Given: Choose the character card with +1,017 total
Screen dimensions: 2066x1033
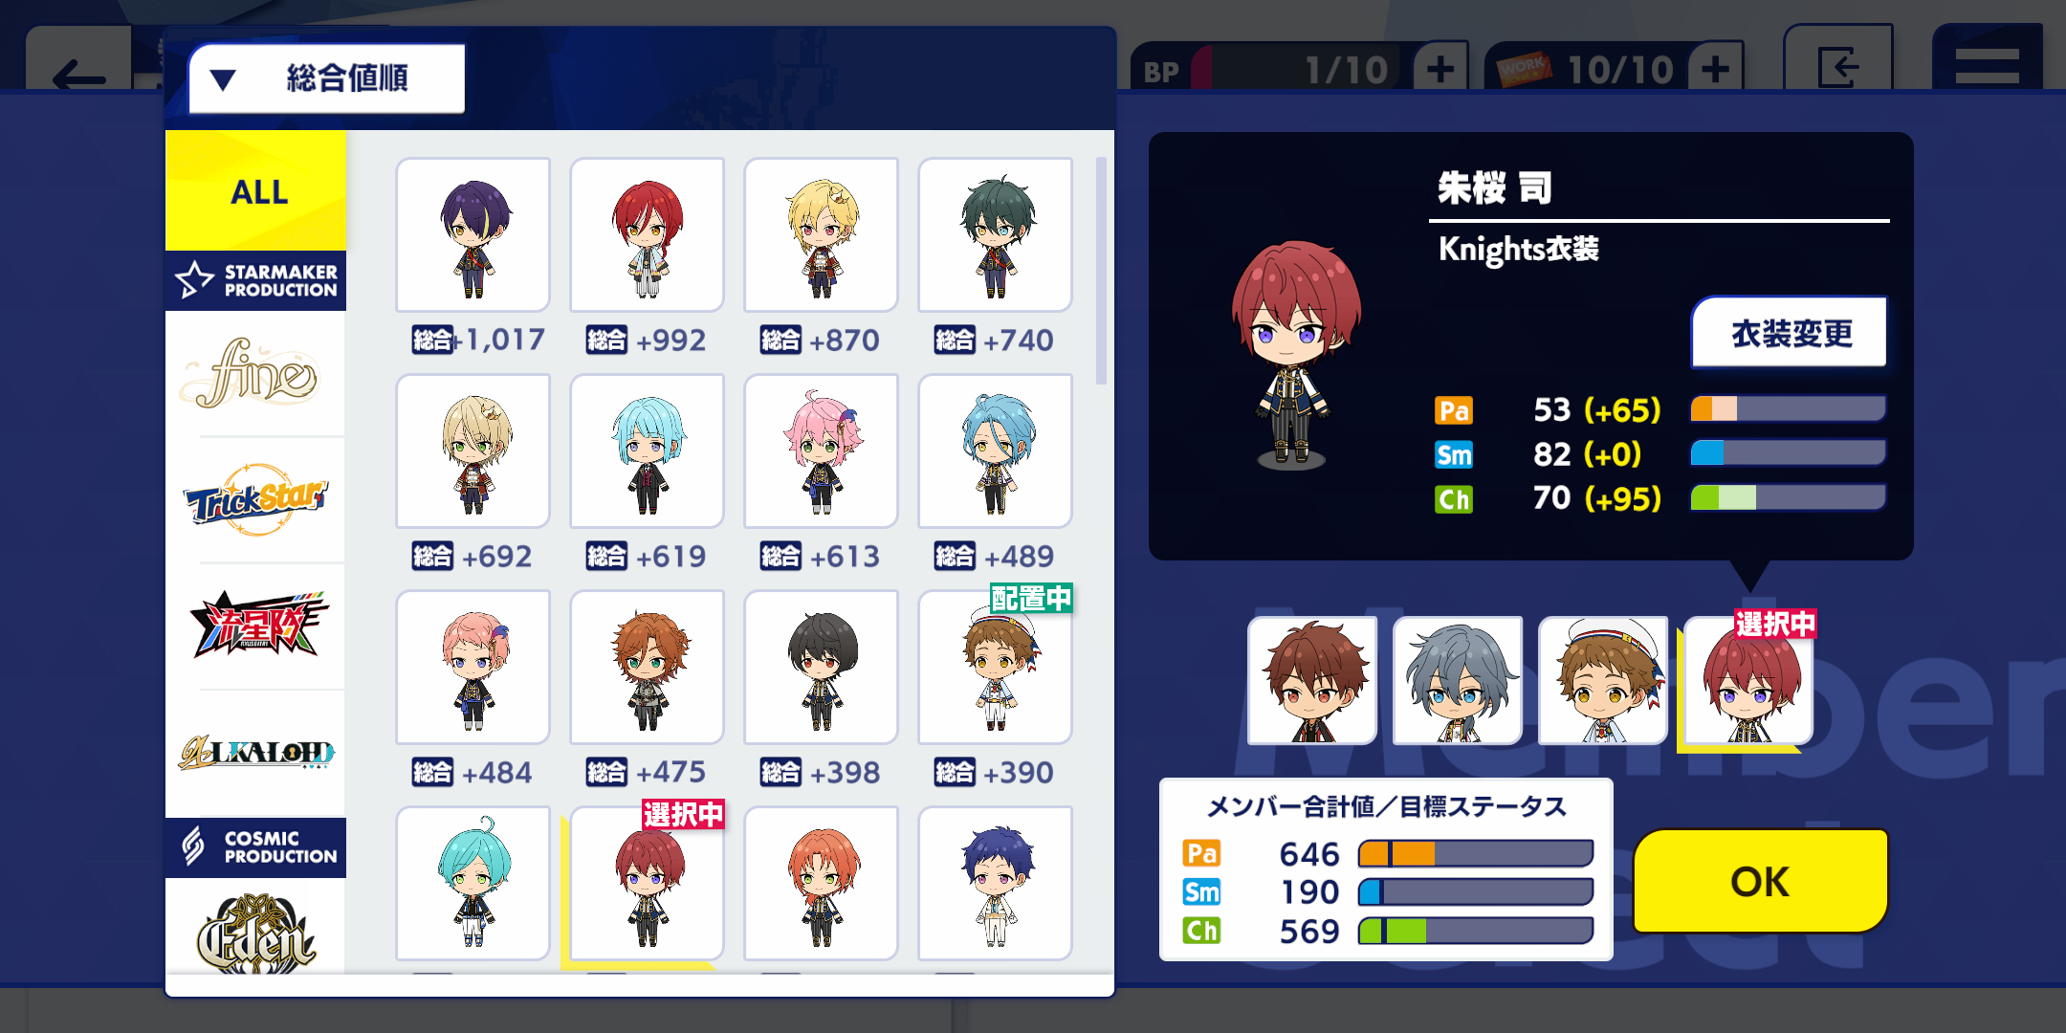Looking at the screenshot, I should [473, 234].
